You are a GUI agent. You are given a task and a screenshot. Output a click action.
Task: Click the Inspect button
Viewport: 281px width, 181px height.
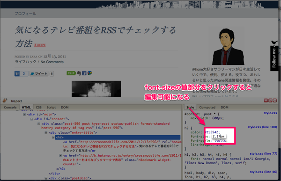pyautogui.click(x=16, y=101)
